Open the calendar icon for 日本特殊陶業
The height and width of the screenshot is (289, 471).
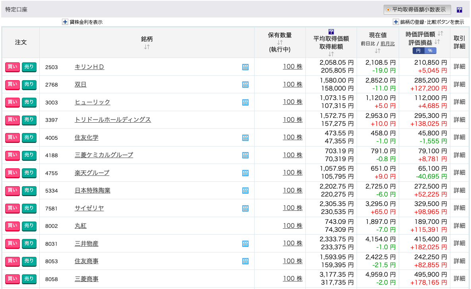coord(245,191)
